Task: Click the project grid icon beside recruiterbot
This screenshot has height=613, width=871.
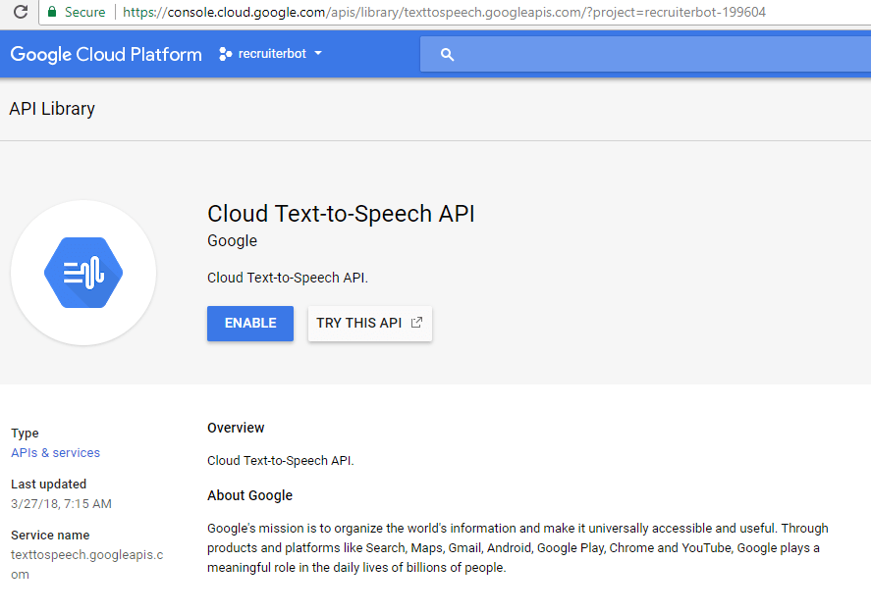Action: pos(224,54)
